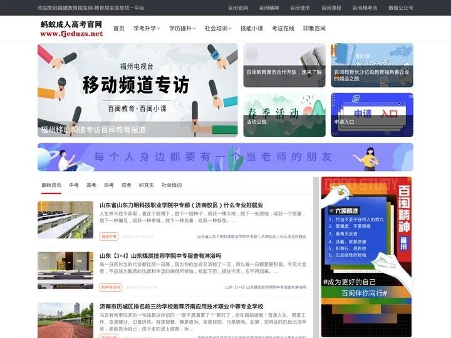The width and height of the screenshot is (451, 338).
Task: Select the 自考 tab
Action: 109,185
